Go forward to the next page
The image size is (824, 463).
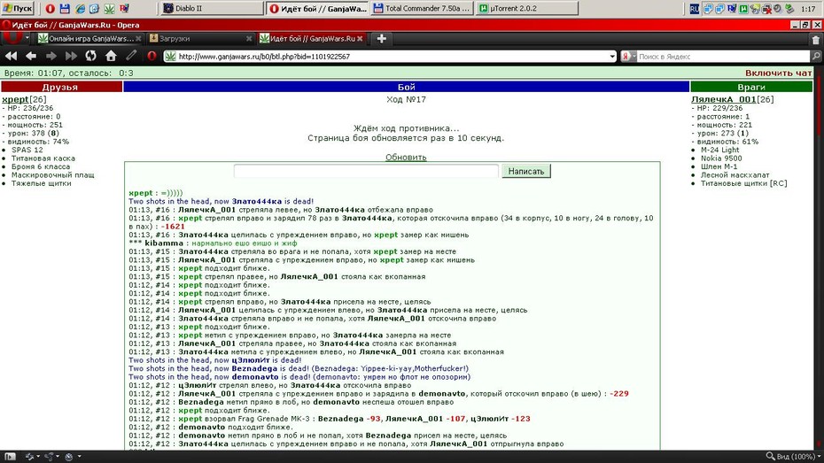51,56
